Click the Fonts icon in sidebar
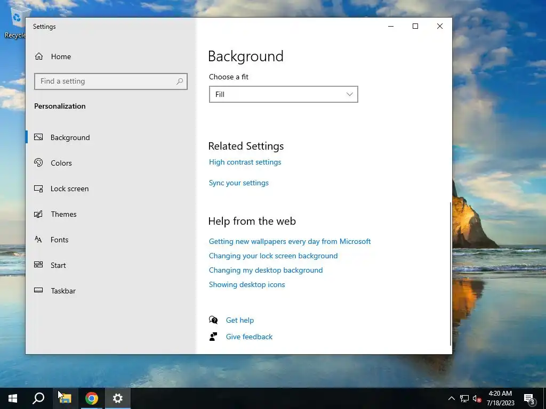The width and height of the screenshot is (546, 409). [x=38, y=239]
